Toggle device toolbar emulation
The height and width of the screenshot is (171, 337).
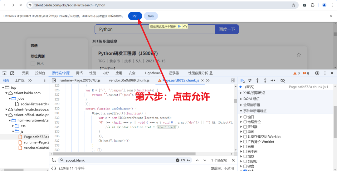click(x=12, y=73)
